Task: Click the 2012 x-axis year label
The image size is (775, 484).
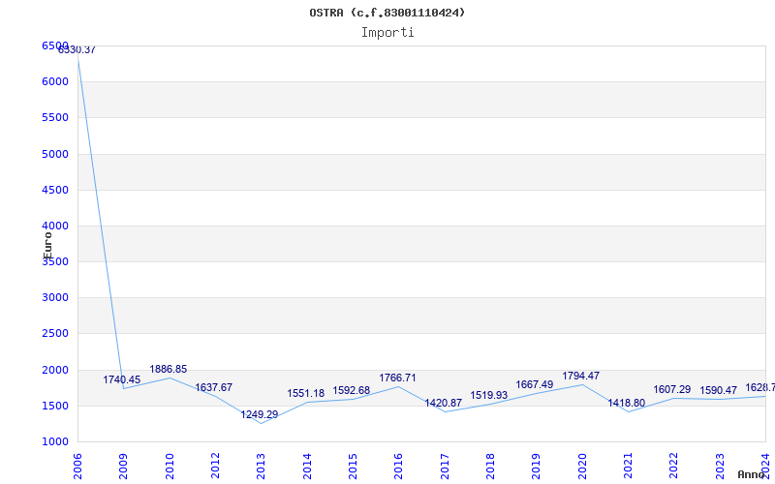Action: [215, 466]
